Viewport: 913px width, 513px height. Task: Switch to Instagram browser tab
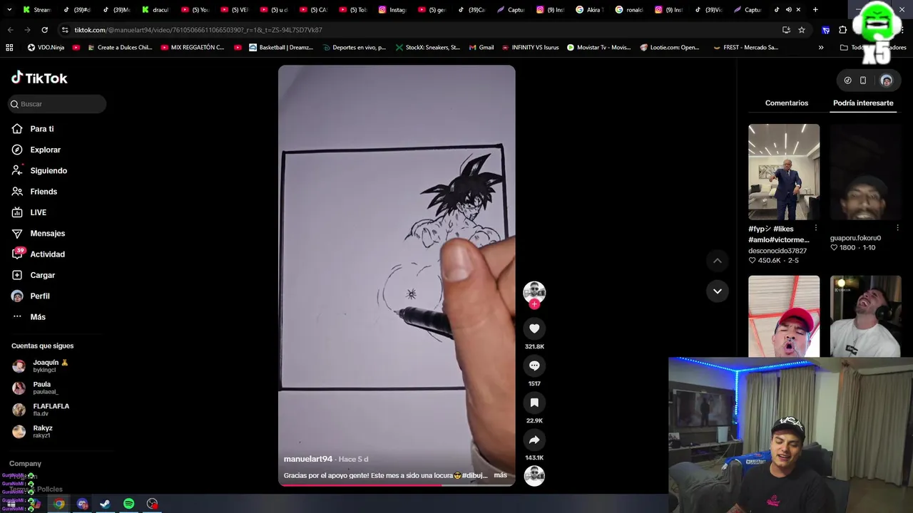[x=392, y=10]
